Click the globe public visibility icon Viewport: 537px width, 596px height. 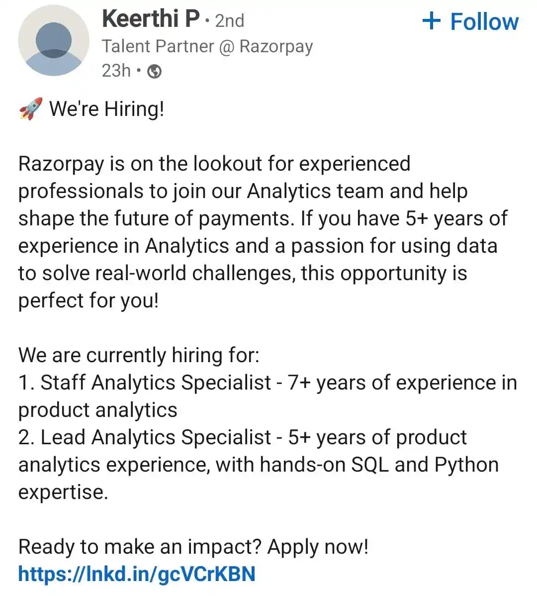pos(154,71)
